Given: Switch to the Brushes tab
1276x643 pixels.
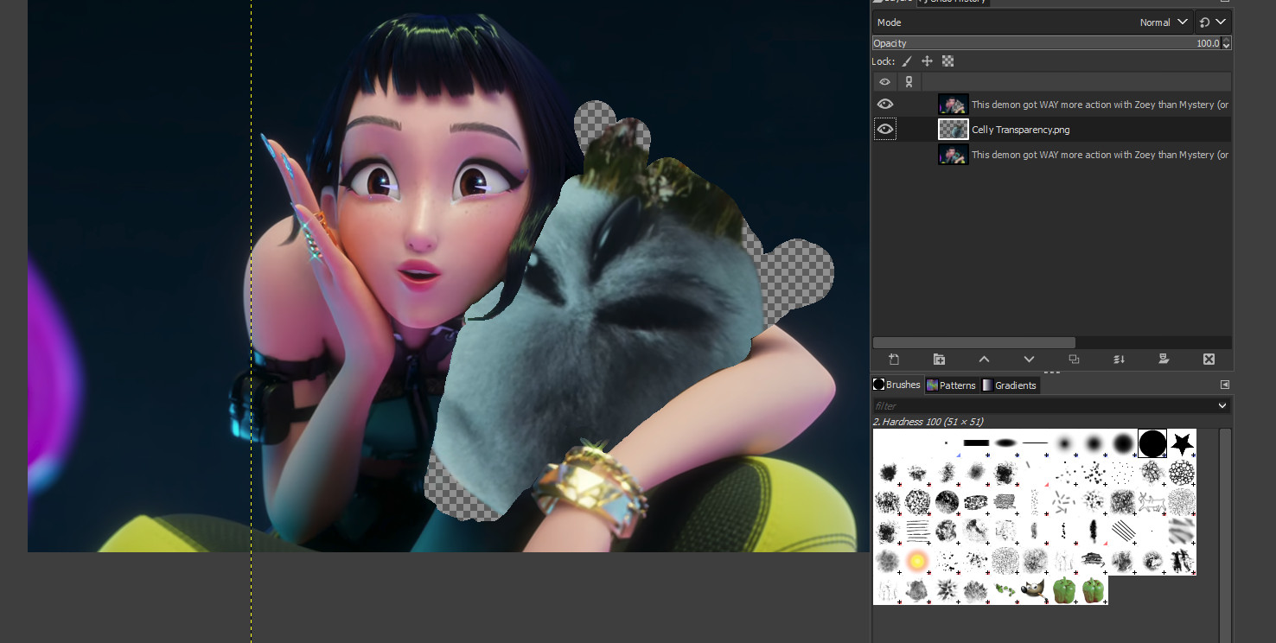Looking at the screenshot, I should pos(896,385).
